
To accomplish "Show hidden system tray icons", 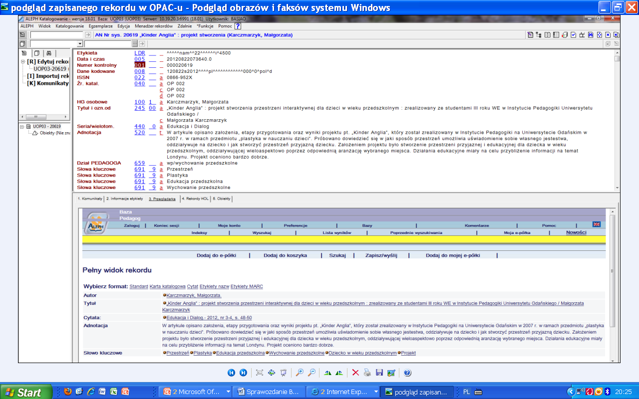I will click(x=571, y=392).
